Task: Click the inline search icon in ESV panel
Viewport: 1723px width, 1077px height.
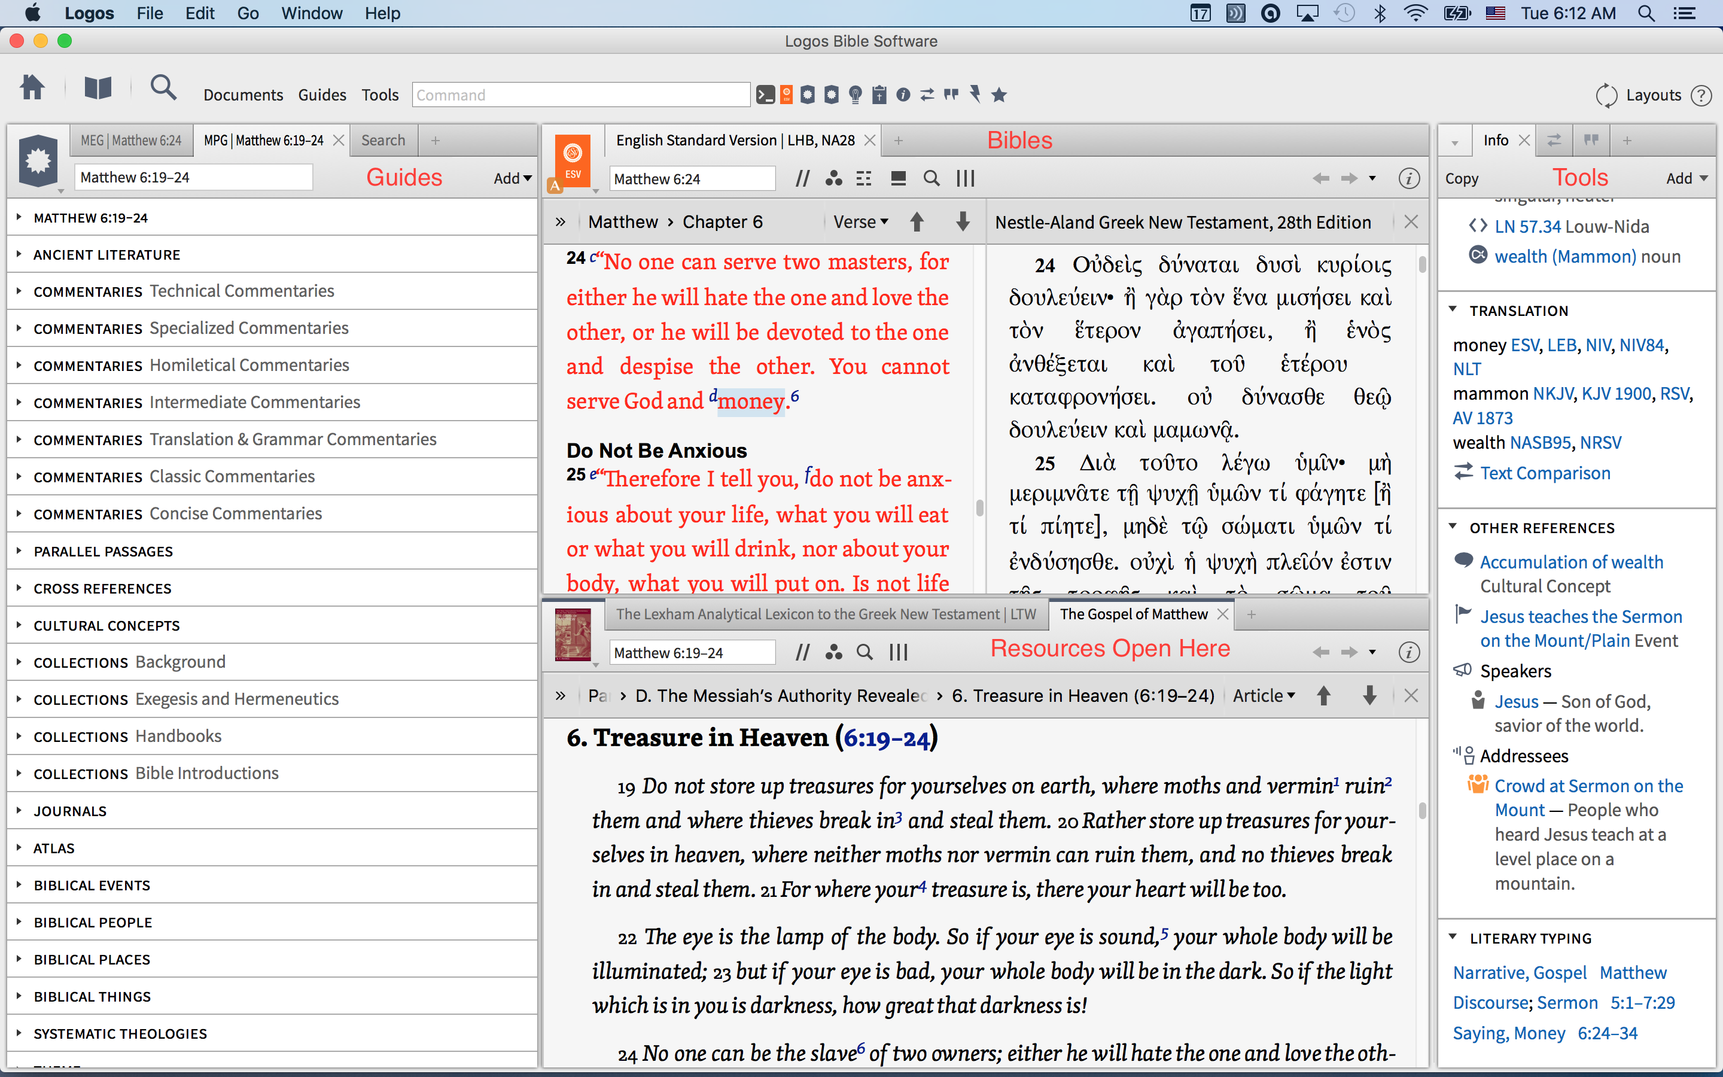Action: [x=931, y=179]
